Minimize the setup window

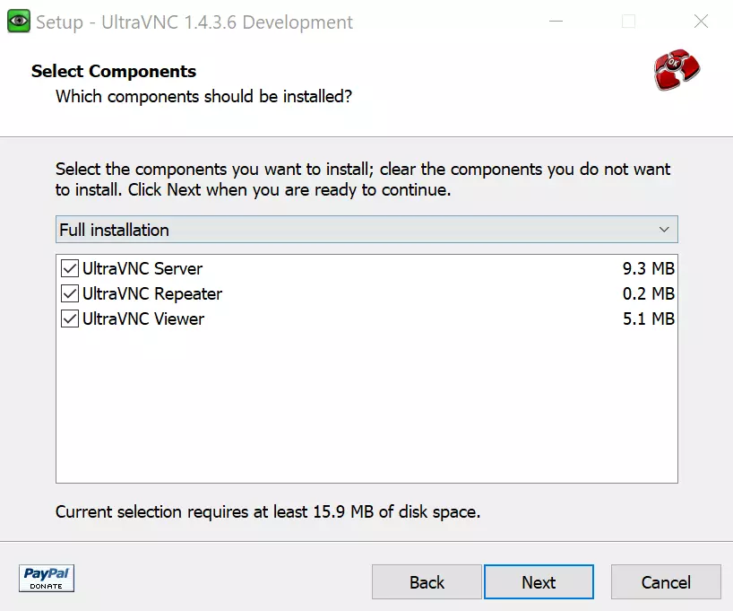[x=556, y=21]
